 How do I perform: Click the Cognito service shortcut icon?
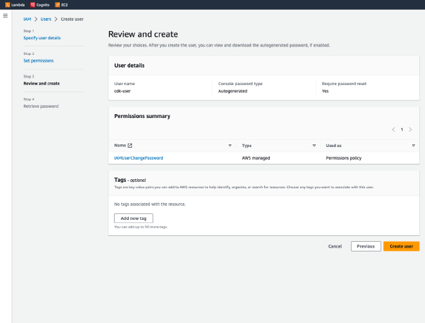pos(32,5)
